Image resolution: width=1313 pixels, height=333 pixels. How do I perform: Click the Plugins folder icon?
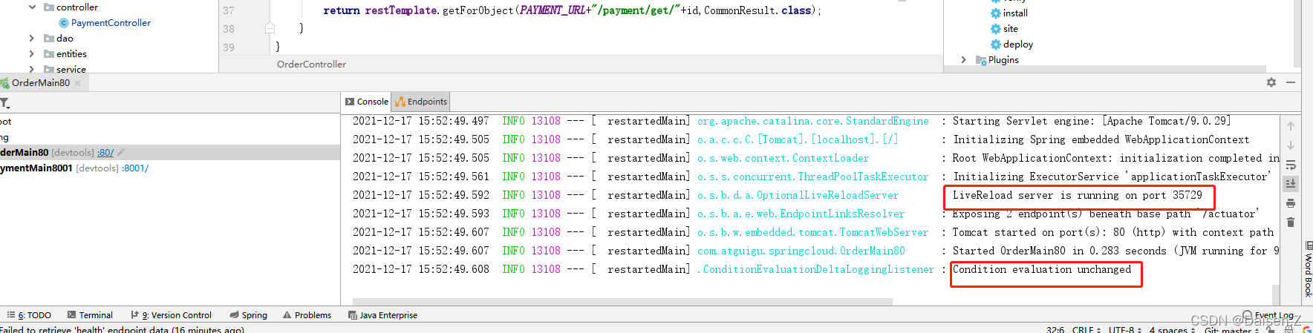point(980,60)
